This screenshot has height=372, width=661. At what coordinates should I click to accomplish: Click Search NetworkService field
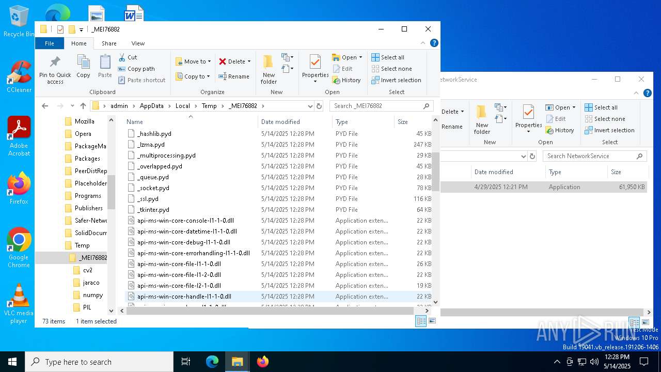coord(595,156)
